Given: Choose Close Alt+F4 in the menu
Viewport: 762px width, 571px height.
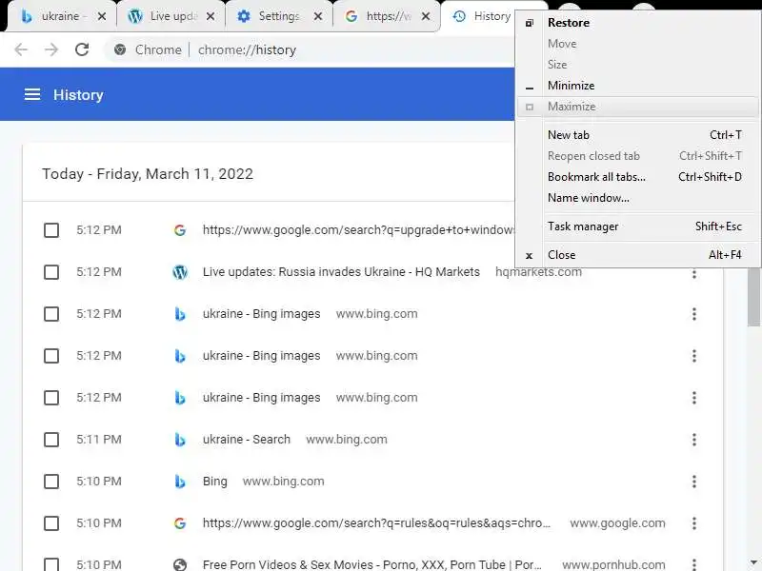Looking at the screenshot, I should (637, 255).
